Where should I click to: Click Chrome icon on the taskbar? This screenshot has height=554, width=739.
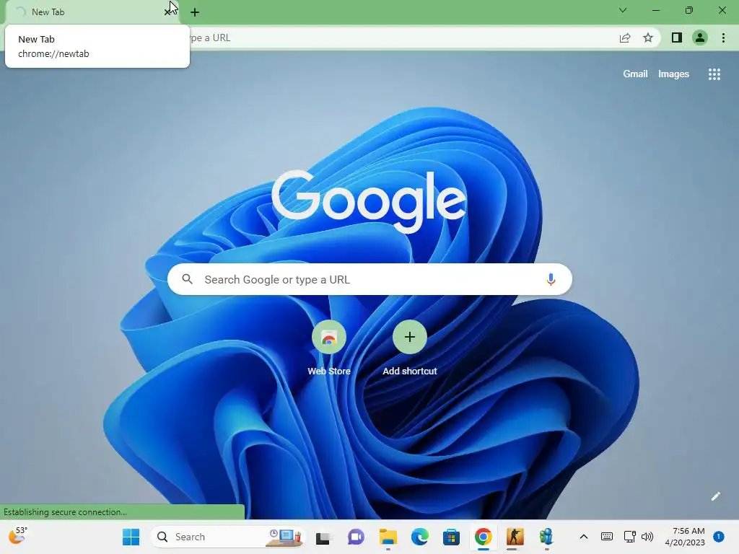click(x=483, y=537)
